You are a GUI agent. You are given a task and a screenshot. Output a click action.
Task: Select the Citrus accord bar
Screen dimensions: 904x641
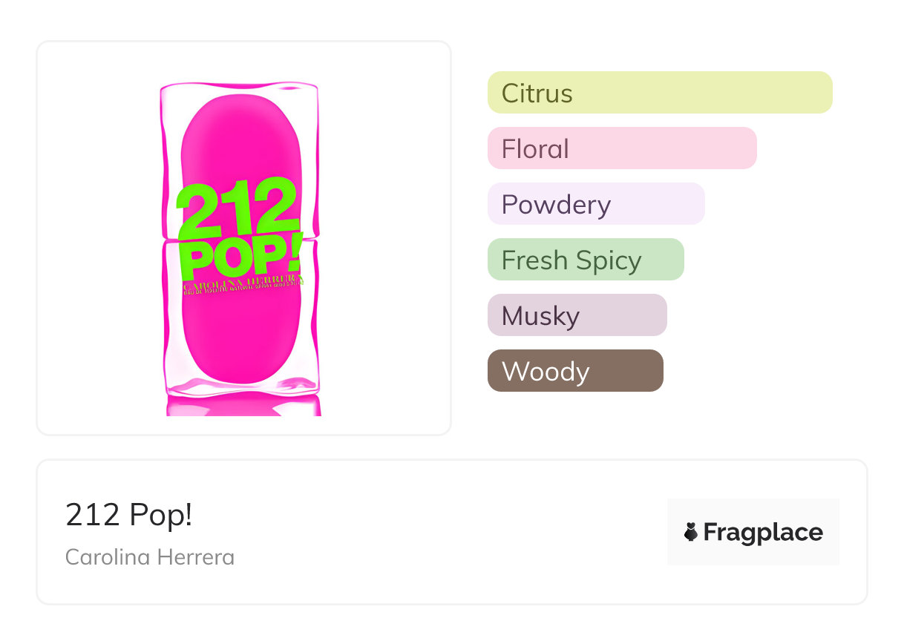[x=659, y=93]
